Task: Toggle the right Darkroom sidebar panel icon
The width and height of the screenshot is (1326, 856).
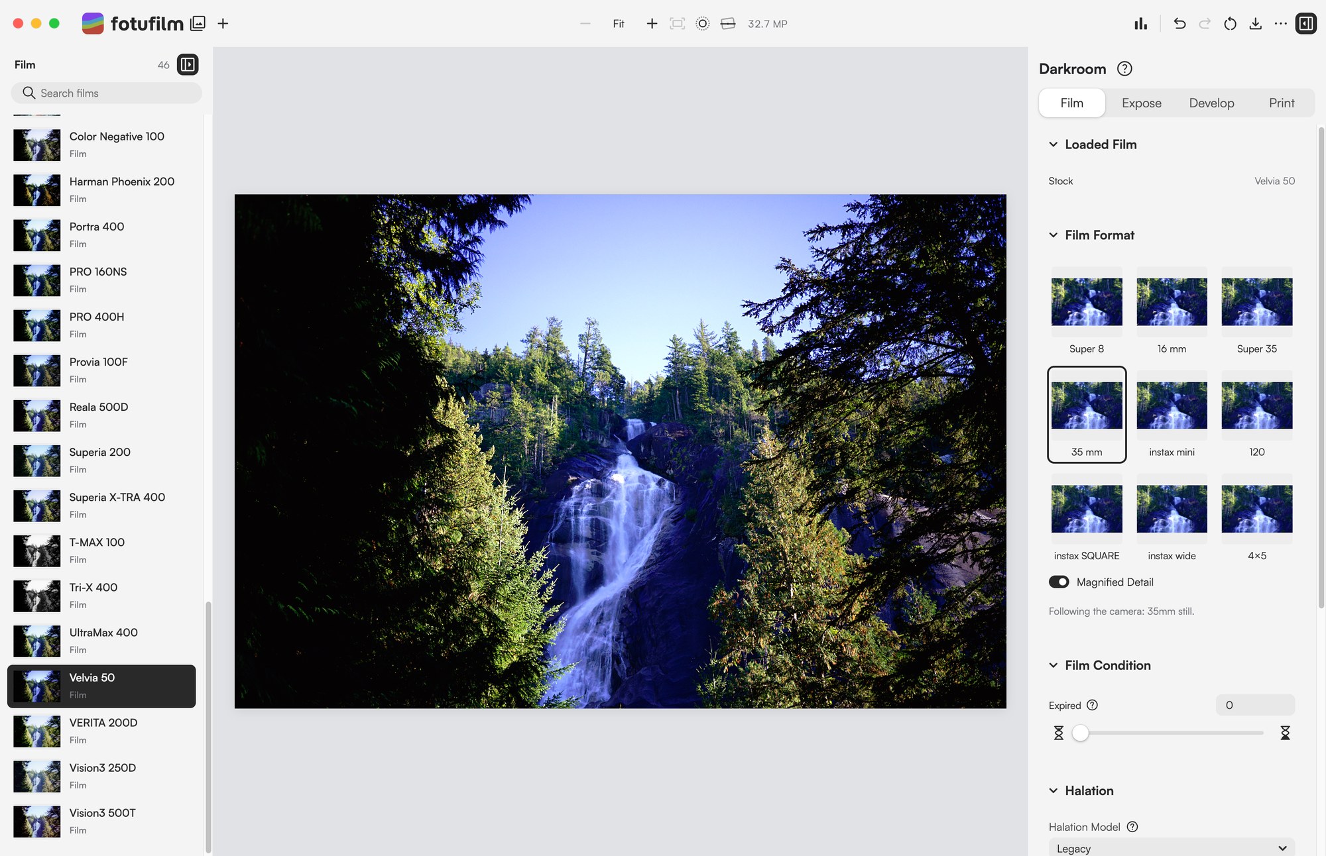Action: coord(1305,23)
